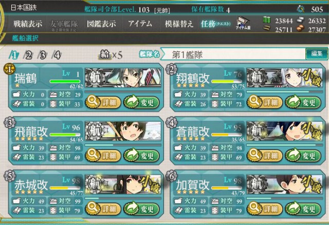Switch to fleet 3 tab

[43, 55]
